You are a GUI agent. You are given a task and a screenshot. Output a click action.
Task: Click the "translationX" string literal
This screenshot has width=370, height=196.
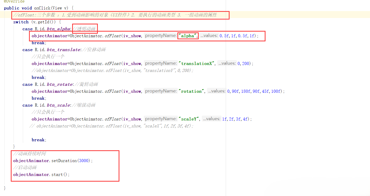coord(196,63)
